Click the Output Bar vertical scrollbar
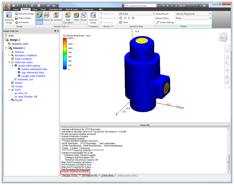Screen dimensions: 234x185 [x=228, y=150]
